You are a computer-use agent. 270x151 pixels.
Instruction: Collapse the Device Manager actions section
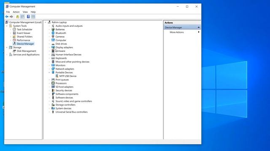click(199, 27)
